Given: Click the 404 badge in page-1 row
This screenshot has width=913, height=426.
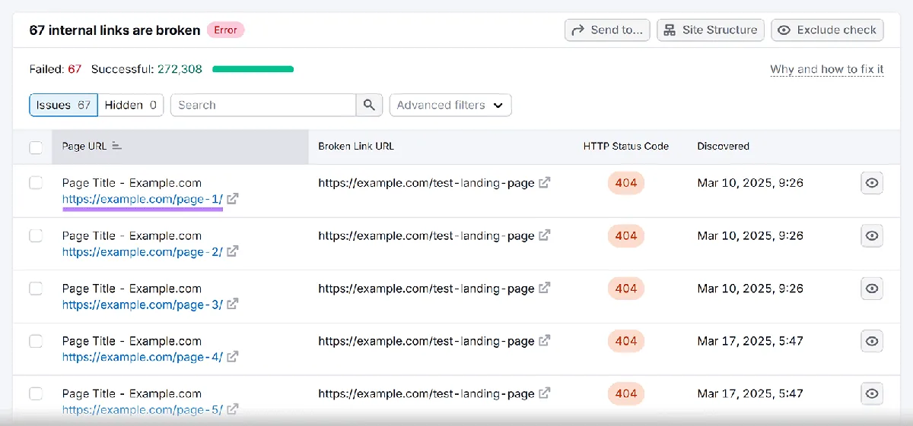Looking at the screenshot, I should (626, 183).
